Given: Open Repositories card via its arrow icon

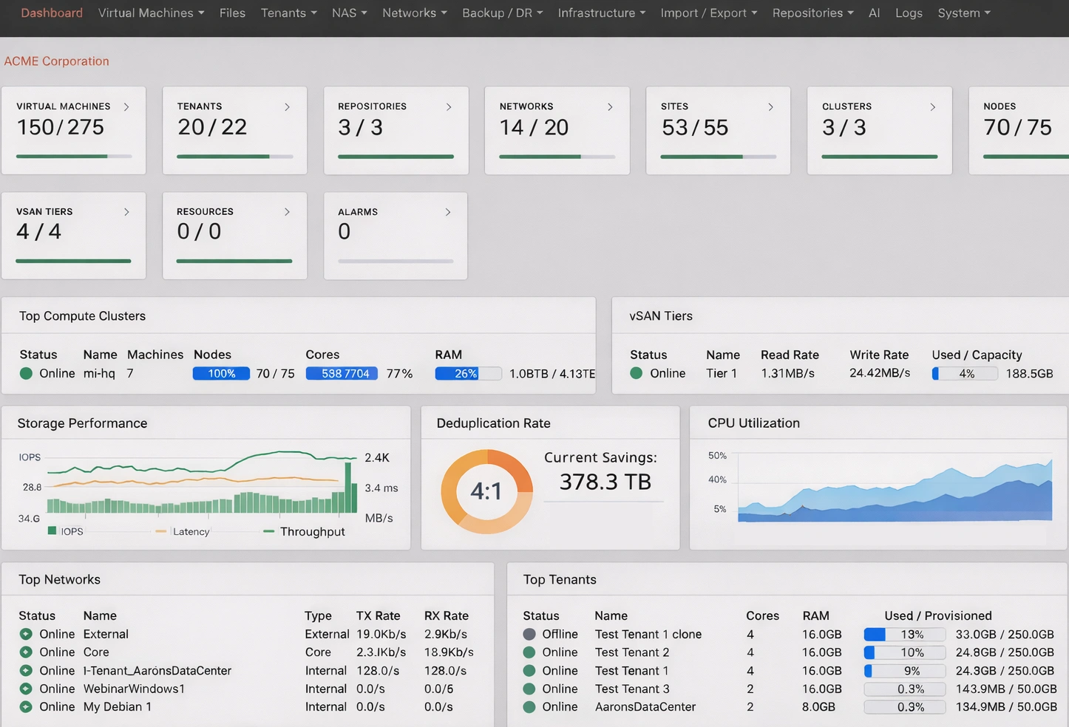Looking at the screenshot, I should click(x=448, y=107).
